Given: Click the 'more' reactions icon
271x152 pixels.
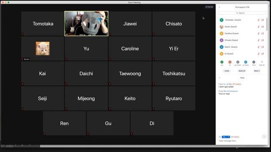Looking at the screenshot, I should [x=254, y=62].
